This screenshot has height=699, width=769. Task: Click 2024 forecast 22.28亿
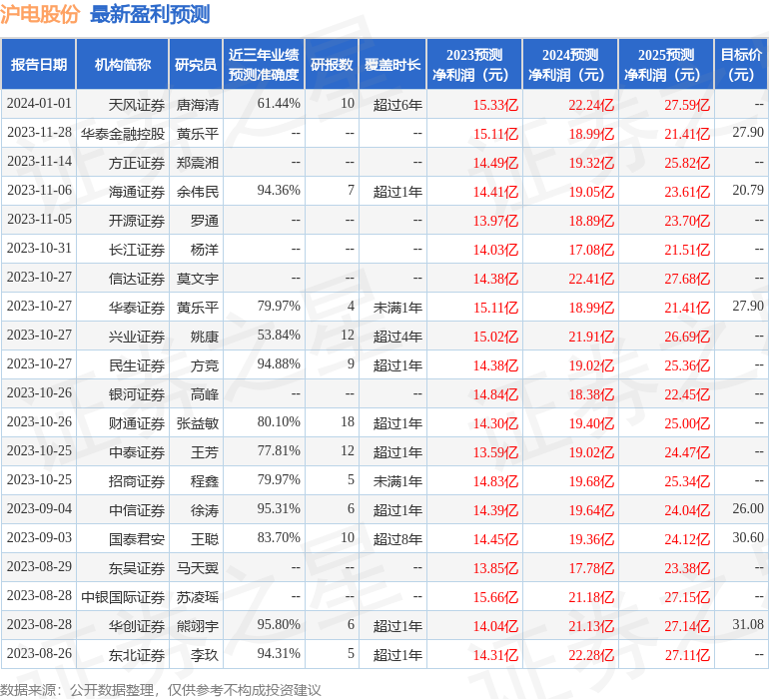[591, 655]
